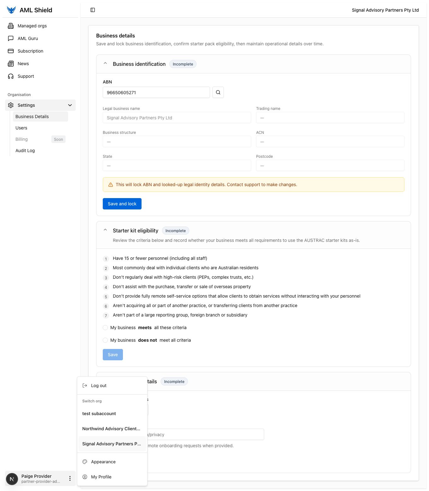
Task: Click the AML Guru chat icon
Action: tap(11, 38)
